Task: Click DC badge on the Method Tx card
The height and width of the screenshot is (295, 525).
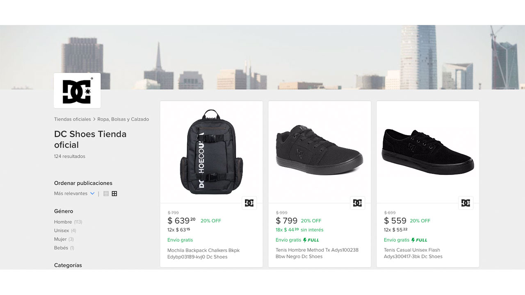Action: (x=357, y=203)
